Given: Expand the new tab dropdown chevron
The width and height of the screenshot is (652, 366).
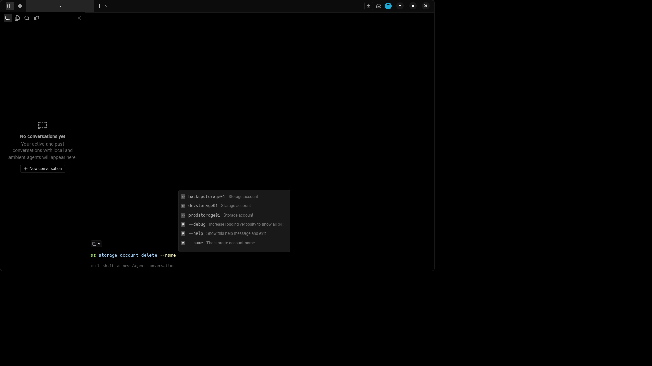Looking at the screenshot, I should (x=106, y=6).
